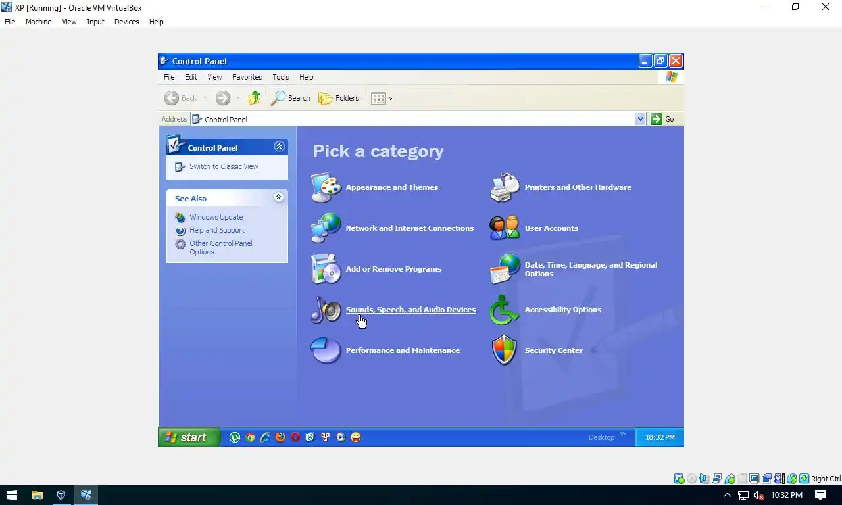Open Other Control Panel Options link

click(x=220, y=247)
